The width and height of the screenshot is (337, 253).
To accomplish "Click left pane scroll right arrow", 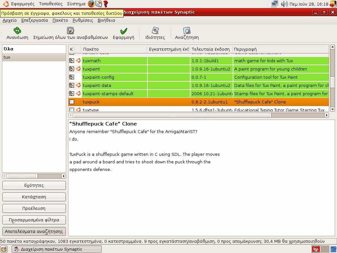I will pos(64,176).
